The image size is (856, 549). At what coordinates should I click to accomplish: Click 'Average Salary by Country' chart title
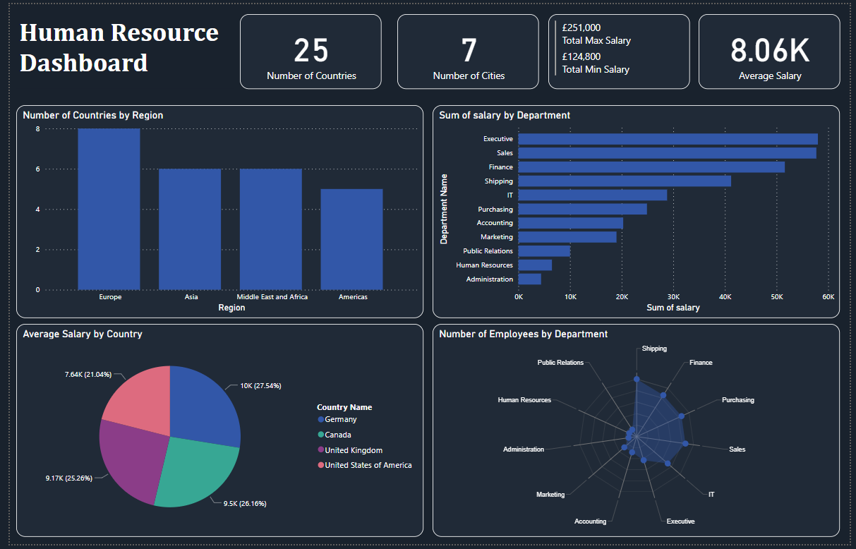tap(83, 334)
